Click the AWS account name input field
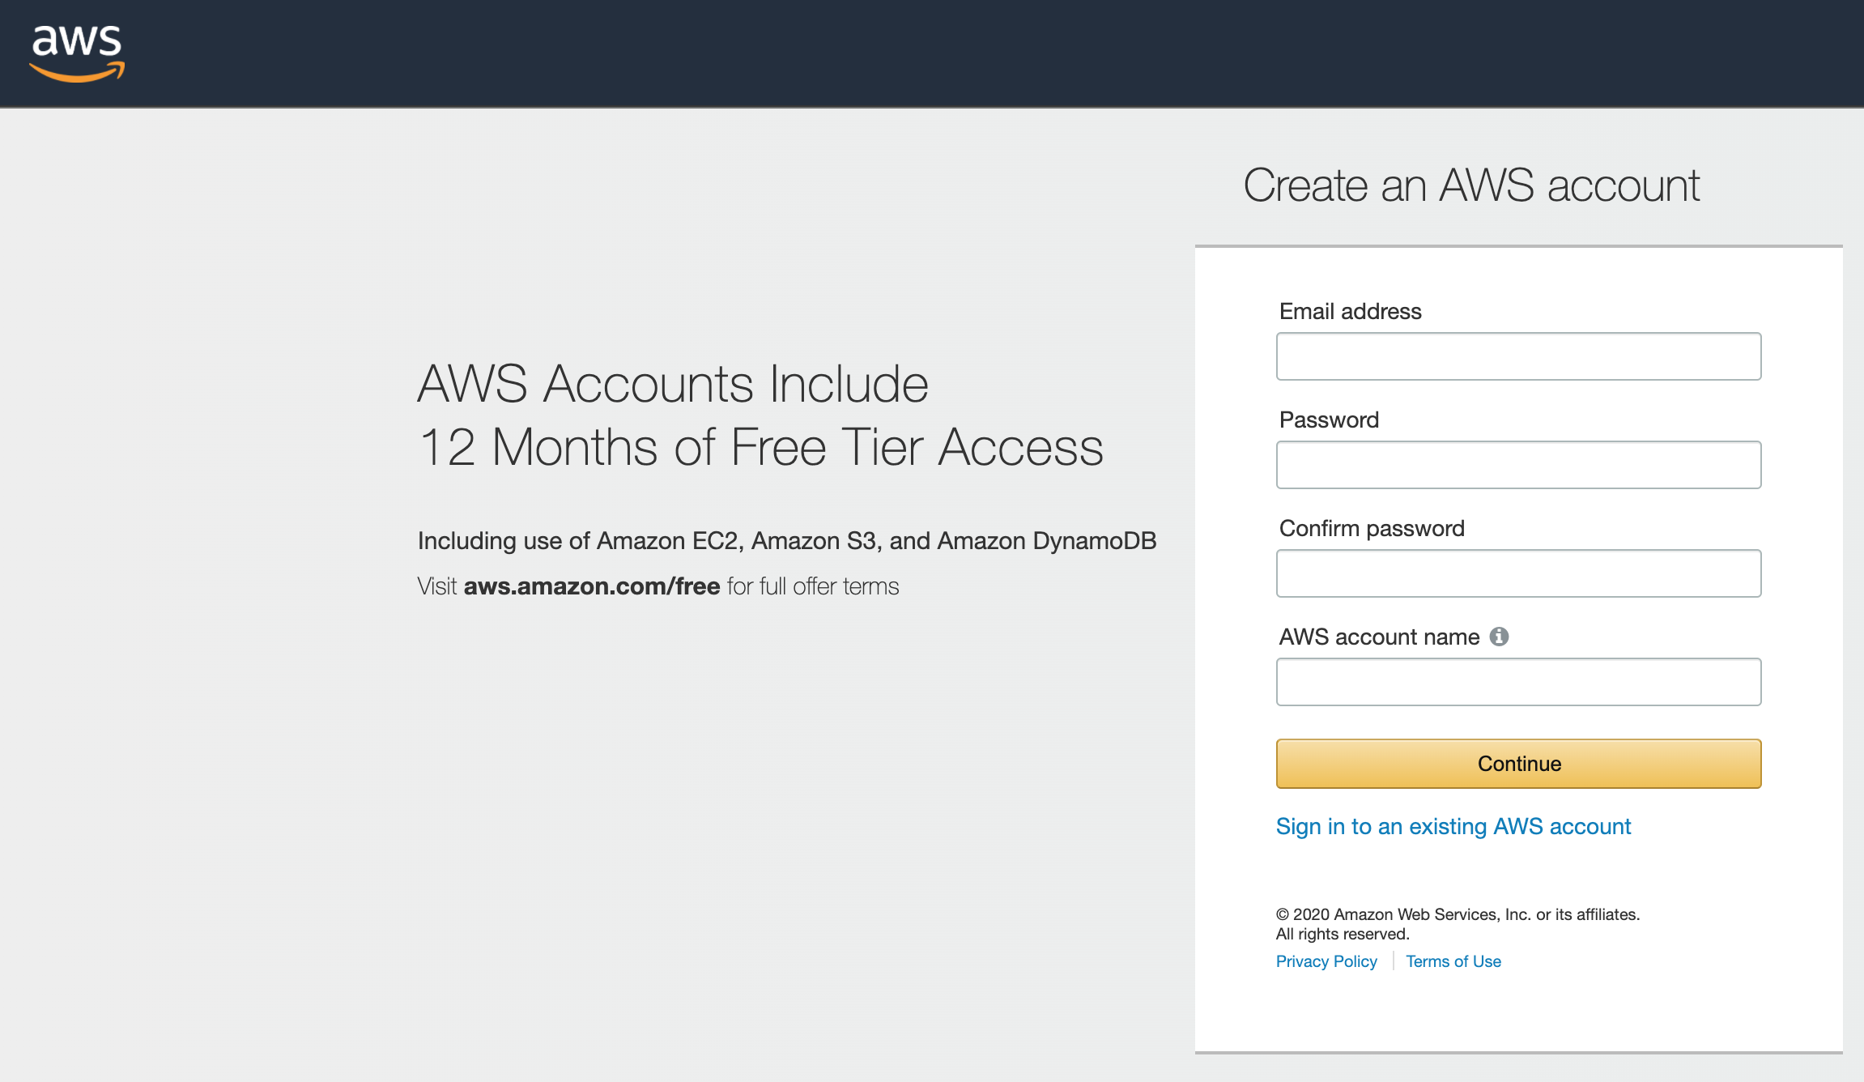 1519,681
